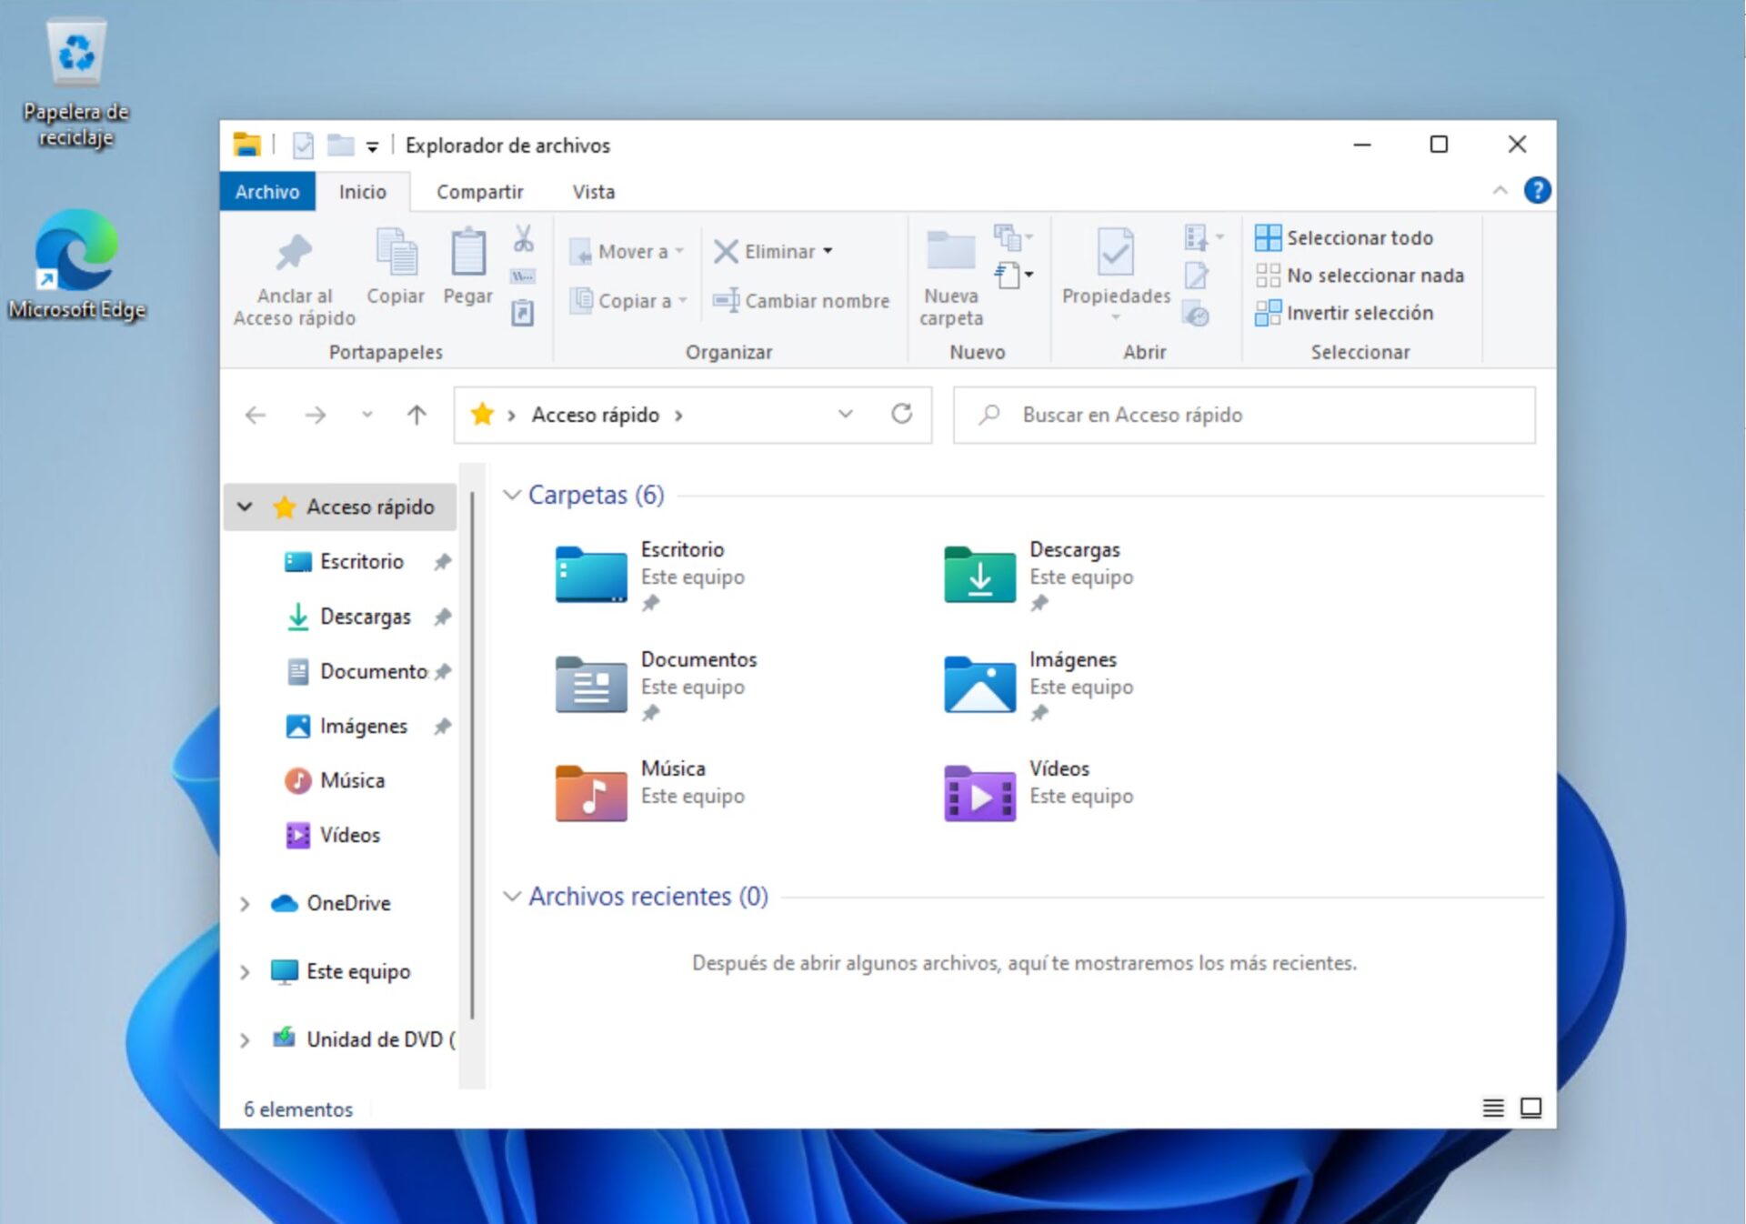Image resolution: width=1746 pixels, height=1224 pixels.
Task: Select the Copiar icon in the ribbon
Action: 395,264
